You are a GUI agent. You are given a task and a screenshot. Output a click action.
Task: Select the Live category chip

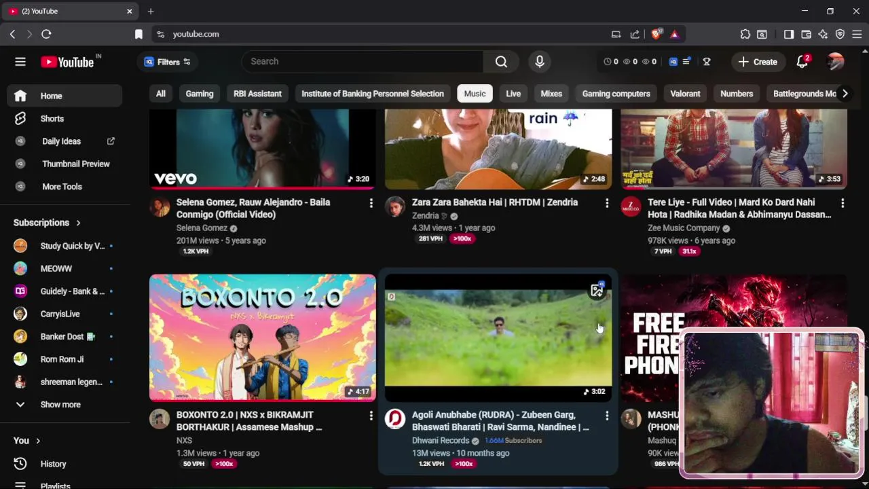[x=513, y=94]
